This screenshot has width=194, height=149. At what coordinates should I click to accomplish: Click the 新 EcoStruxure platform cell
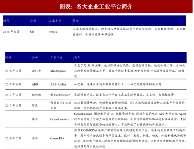pyautogui.click(x=60, y=95)
